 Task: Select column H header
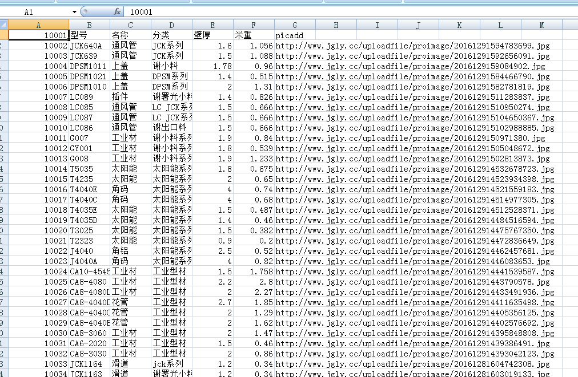(336, 25)
